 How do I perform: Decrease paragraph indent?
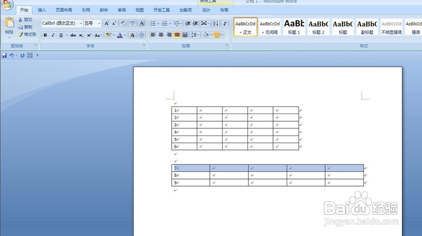pyautogui.click(x=188, y=24)
